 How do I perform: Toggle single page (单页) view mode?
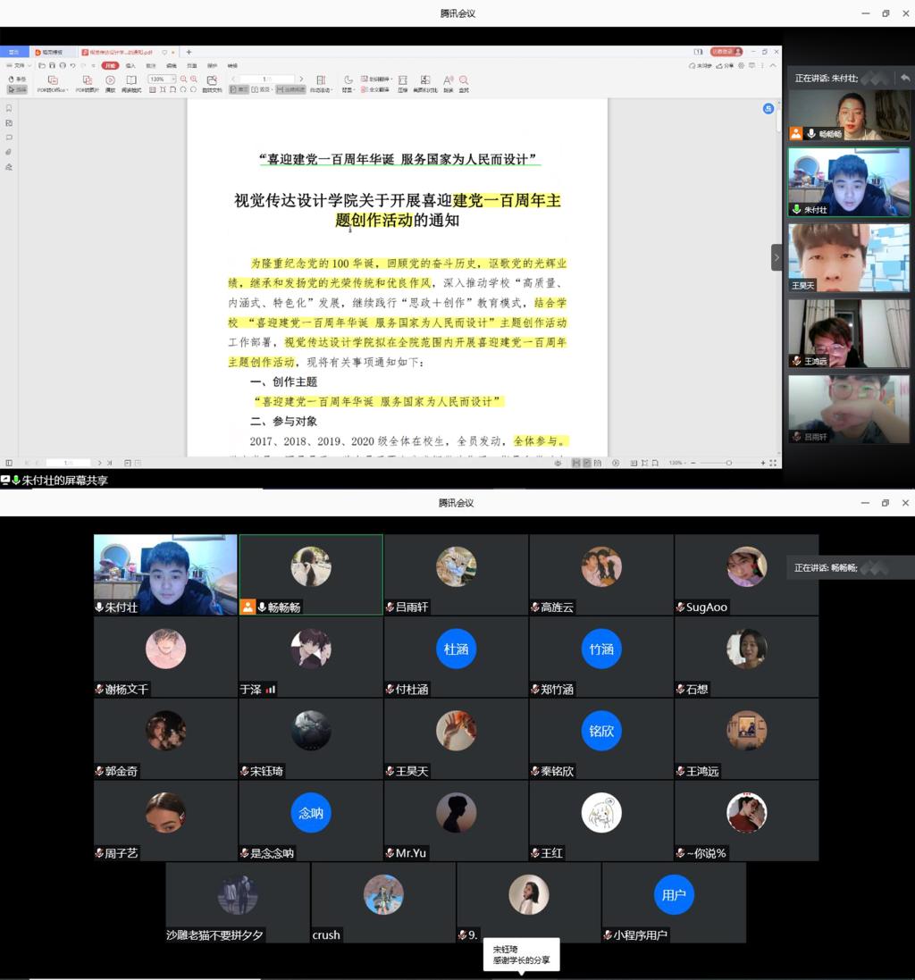[238, 89]
